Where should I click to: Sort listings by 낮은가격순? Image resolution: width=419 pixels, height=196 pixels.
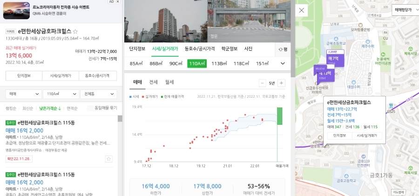pyautogui.click(x=50, y=108)
